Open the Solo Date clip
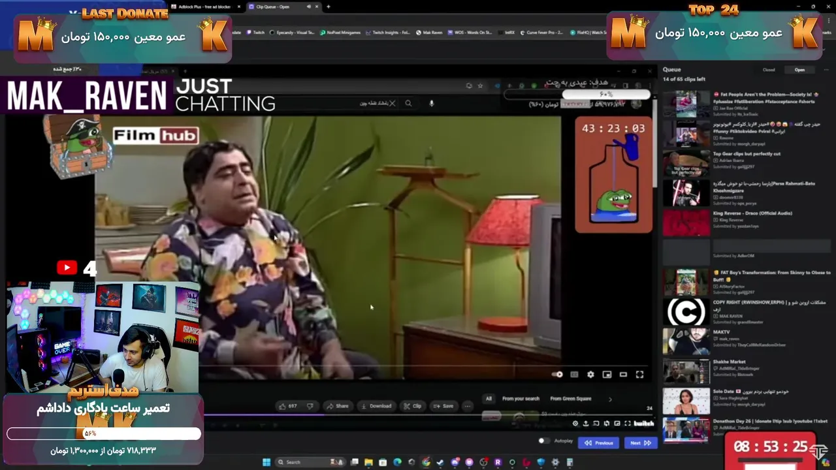Image resolution: width=836 pixels, height=470 pixels. click(747, 401)
